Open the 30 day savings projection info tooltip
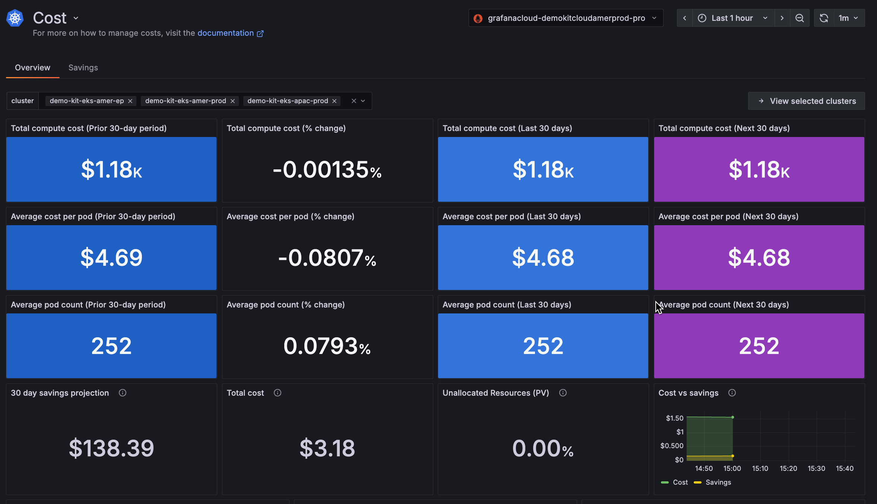 coord(123,393)
